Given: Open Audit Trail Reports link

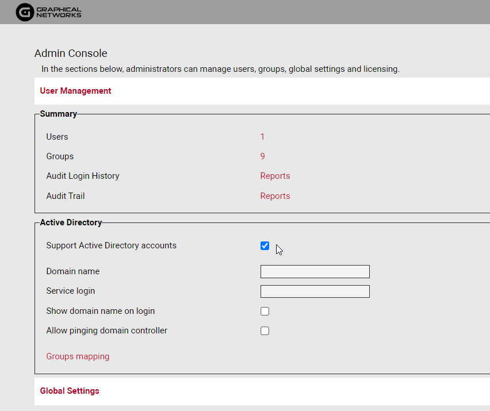Looking at the screenshot, I should click(x=275, y=196).
